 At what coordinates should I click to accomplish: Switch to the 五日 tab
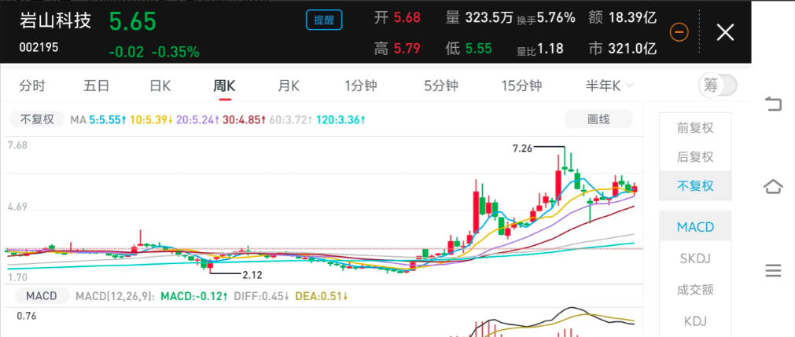[97, 86]
